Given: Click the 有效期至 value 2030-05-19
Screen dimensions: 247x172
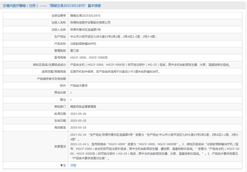Looking at the screenshot, I should 78,128.
